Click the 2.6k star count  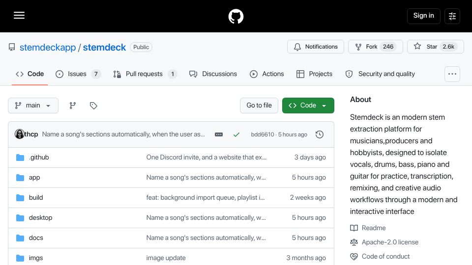click(448, 47)
